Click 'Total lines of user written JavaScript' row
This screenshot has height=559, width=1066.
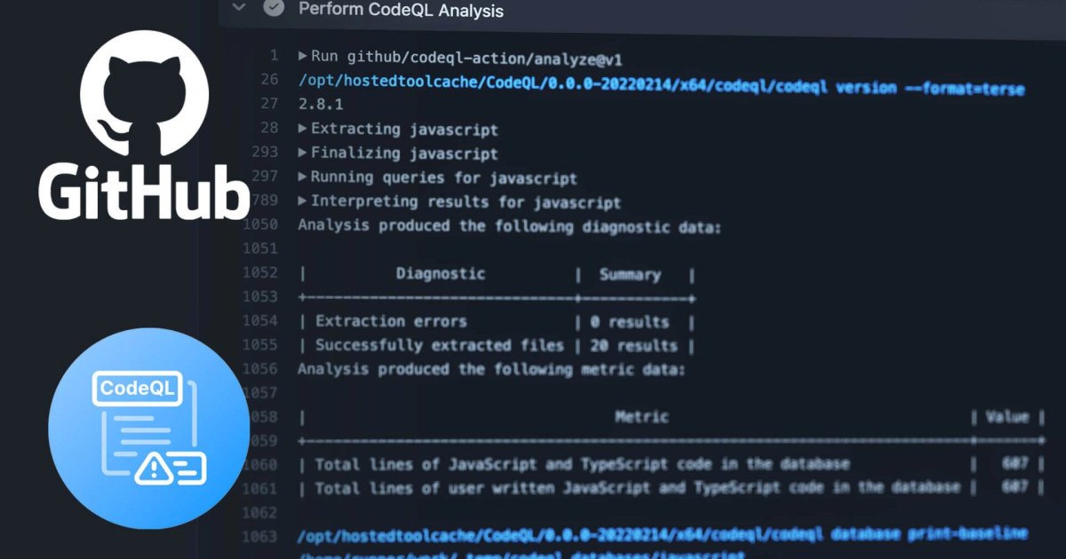tap(638, 487)
